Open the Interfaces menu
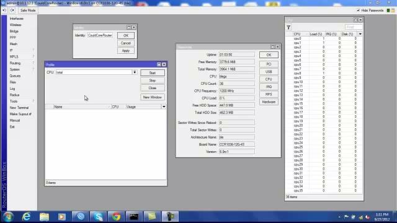397x223 pixels. click(17, 19)
